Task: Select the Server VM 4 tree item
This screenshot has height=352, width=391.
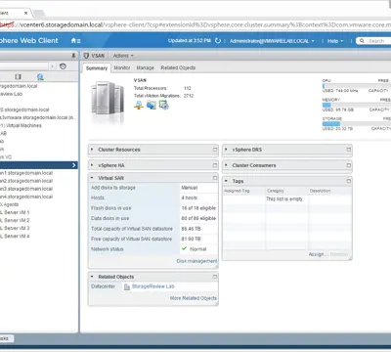Action: [16, 236]
